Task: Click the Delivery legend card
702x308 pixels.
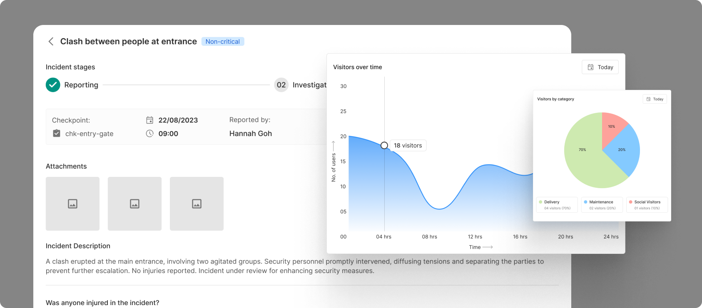Action: coord(557,205)
